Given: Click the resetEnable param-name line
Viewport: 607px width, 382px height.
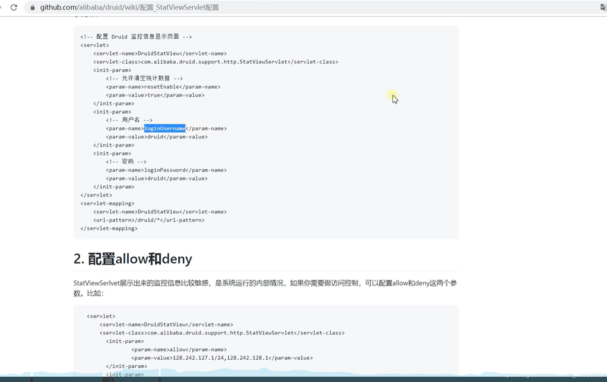Looking at the screenshot, I should tap(163, 87).
